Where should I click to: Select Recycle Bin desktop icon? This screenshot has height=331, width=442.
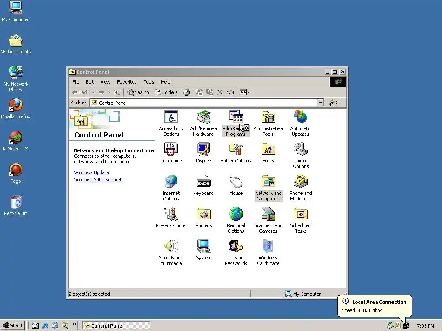[16, 206]
